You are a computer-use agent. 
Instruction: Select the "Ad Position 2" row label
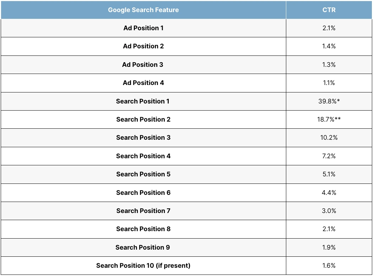click(143, 46)
